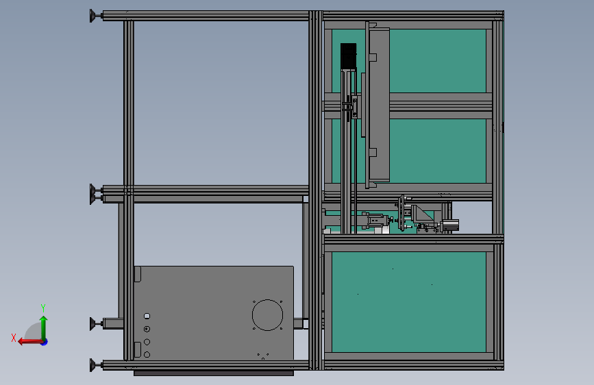Select the tall gray vertical plate beside the rail

(x=379, y=104)
